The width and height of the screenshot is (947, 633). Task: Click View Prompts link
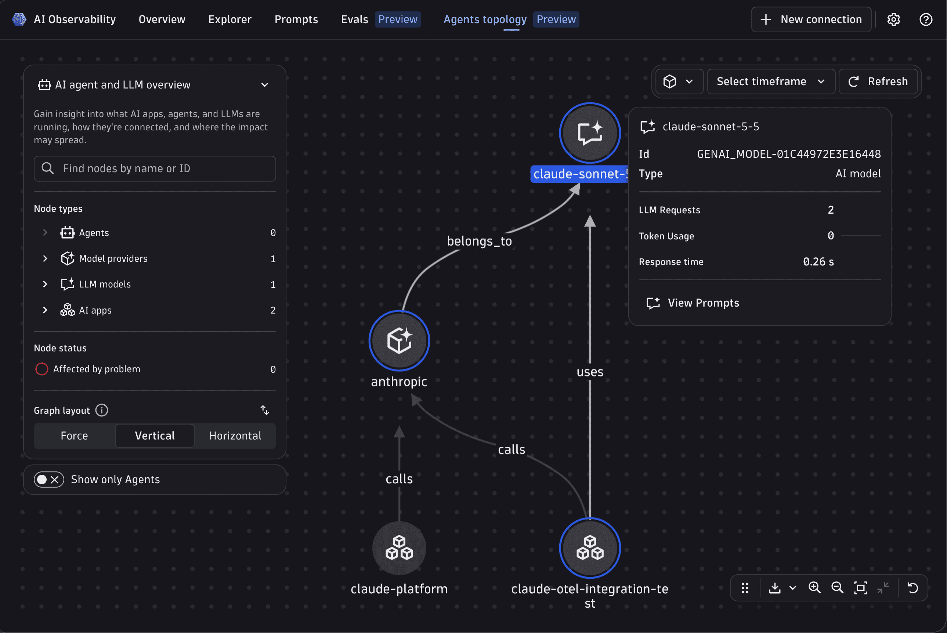(693, 303)
